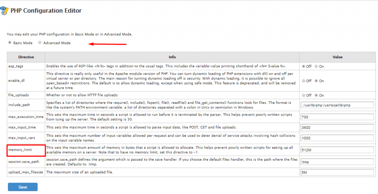Click the include_path directive name
The width and height of the screenshot is (378, 194).
(x=19, y=105)
